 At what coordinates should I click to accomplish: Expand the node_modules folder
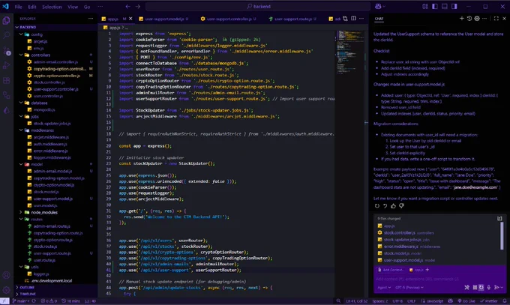coord(55,212)
